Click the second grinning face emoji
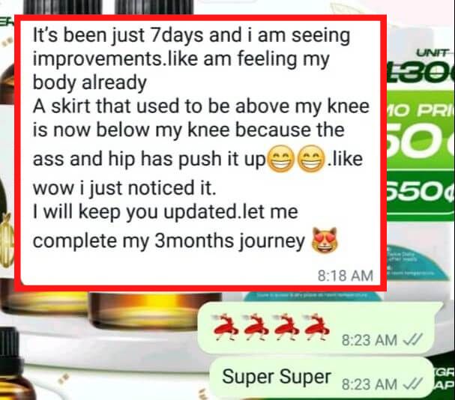Image resolution: width=455 pixels, height=400 pixels. [311, 159]
